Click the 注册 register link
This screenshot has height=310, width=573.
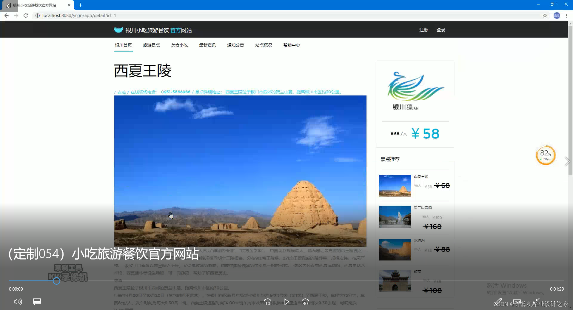pyautogui.click(x=423, y=30)
